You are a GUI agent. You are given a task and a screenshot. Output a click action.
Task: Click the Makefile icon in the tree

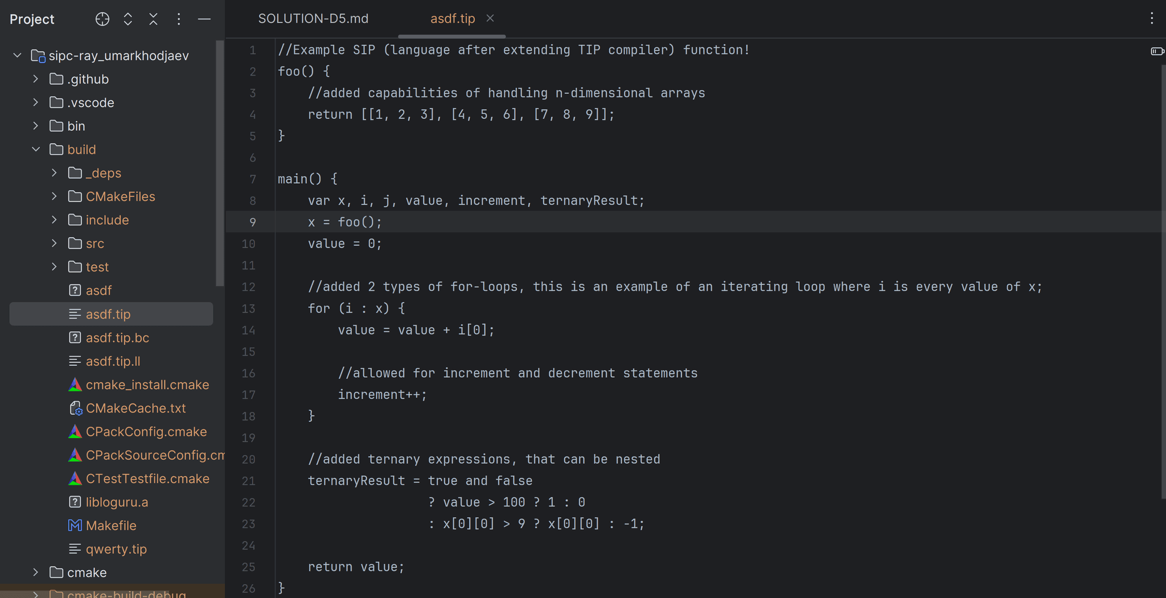tap(75, 526)
